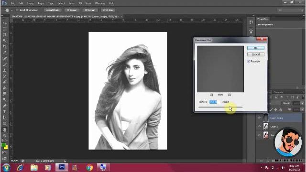This screenshot has width=306, height=172.
Task: Click the green foreground color swatch
Action: [x=3, y=145]
